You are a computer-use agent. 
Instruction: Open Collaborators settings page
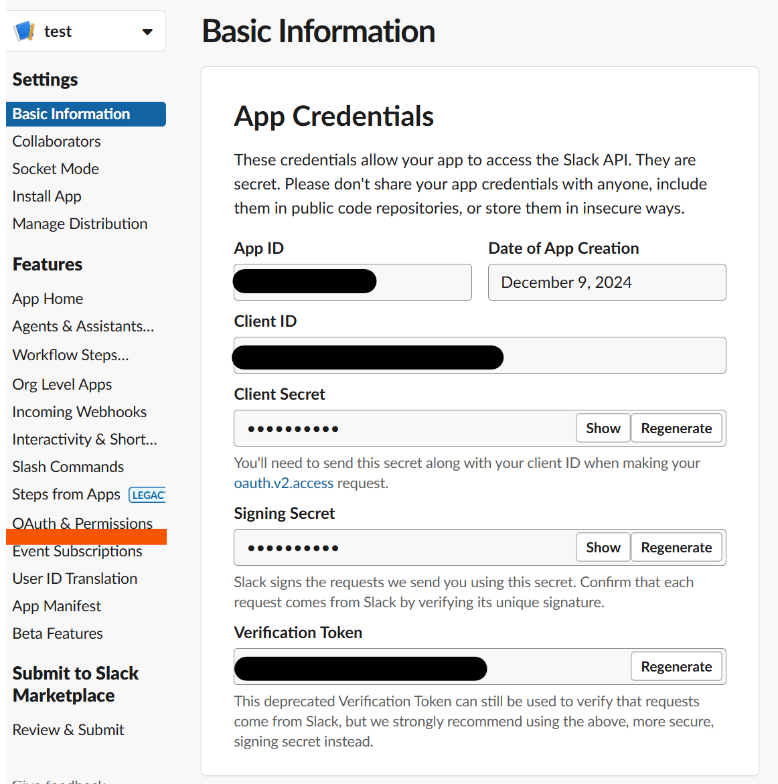point(56,141)
